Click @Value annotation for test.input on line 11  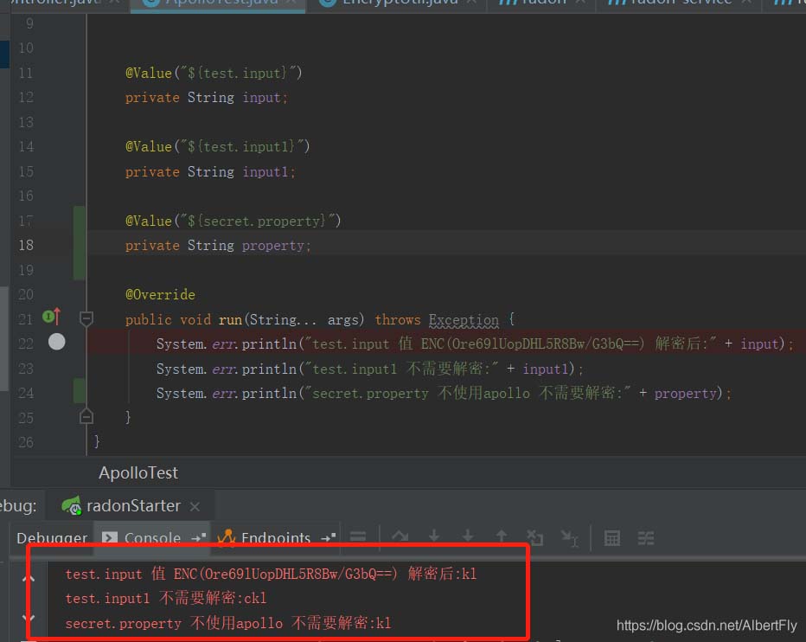click(214, 73)
